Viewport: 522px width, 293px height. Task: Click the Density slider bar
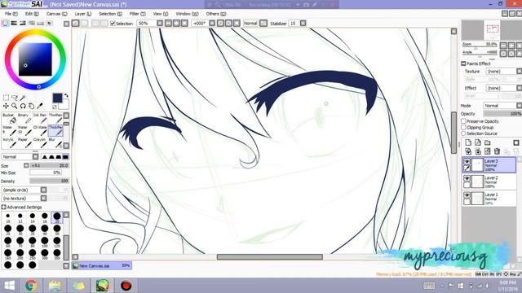pyautogui.click(x=49, y=181)
